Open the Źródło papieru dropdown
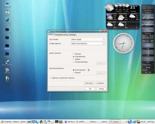This screenshot has height=124, width=155. (x=88, y=43)
